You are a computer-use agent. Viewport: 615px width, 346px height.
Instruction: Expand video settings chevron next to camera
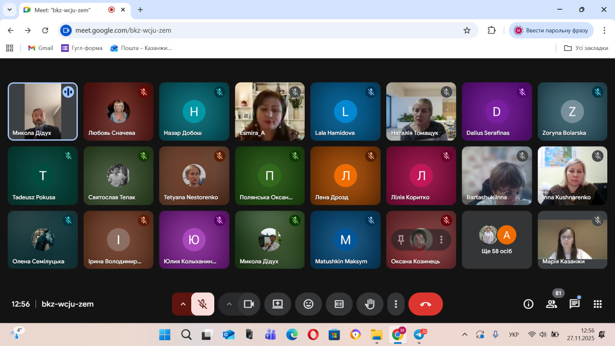pyautogui.click(x=229, y=304)
